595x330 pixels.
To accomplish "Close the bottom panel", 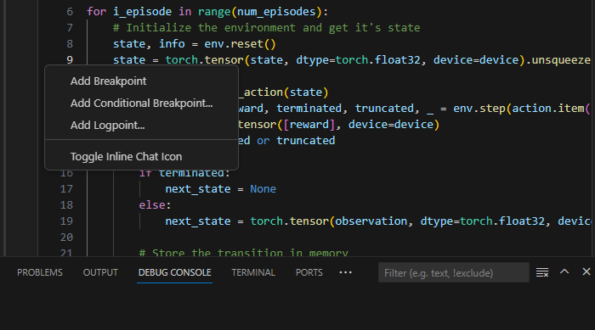I will (x=586, y=271).
